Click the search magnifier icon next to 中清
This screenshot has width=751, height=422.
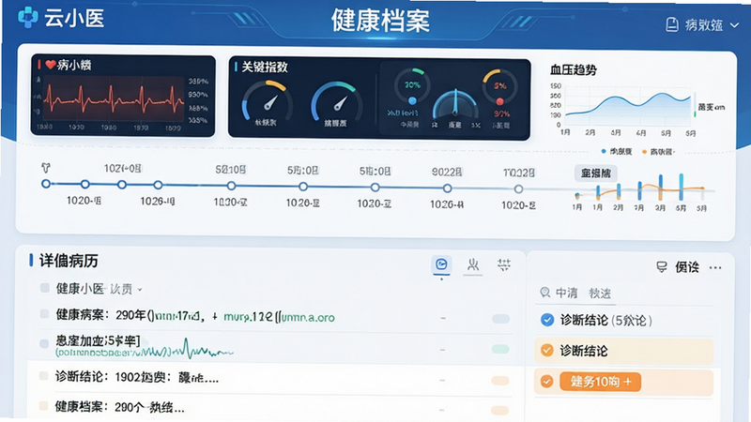point(545,293)
